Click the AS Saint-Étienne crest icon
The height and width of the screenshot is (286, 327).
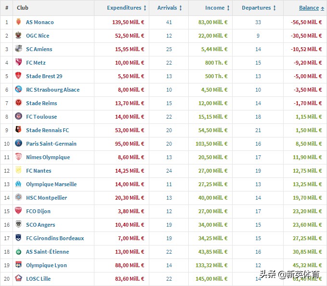tap(19, 252)
